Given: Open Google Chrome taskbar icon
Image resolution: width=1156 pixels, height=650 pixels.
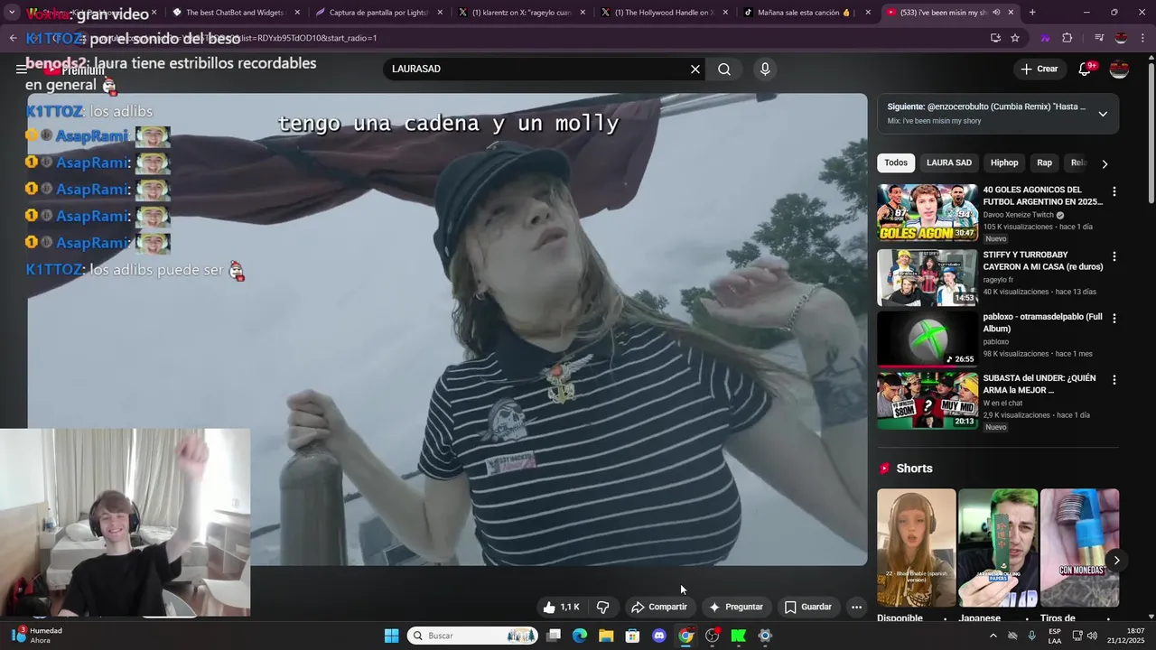Looking at the screenshot, I should 686,636.
